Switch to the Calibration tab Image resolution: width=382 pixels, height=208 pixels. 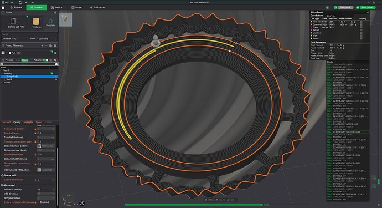point(97,8)
